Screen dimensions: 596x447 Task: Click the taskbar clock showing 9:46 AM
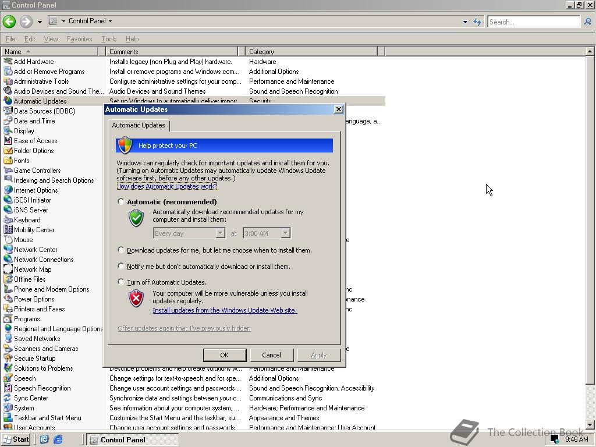tap(577, 439)
